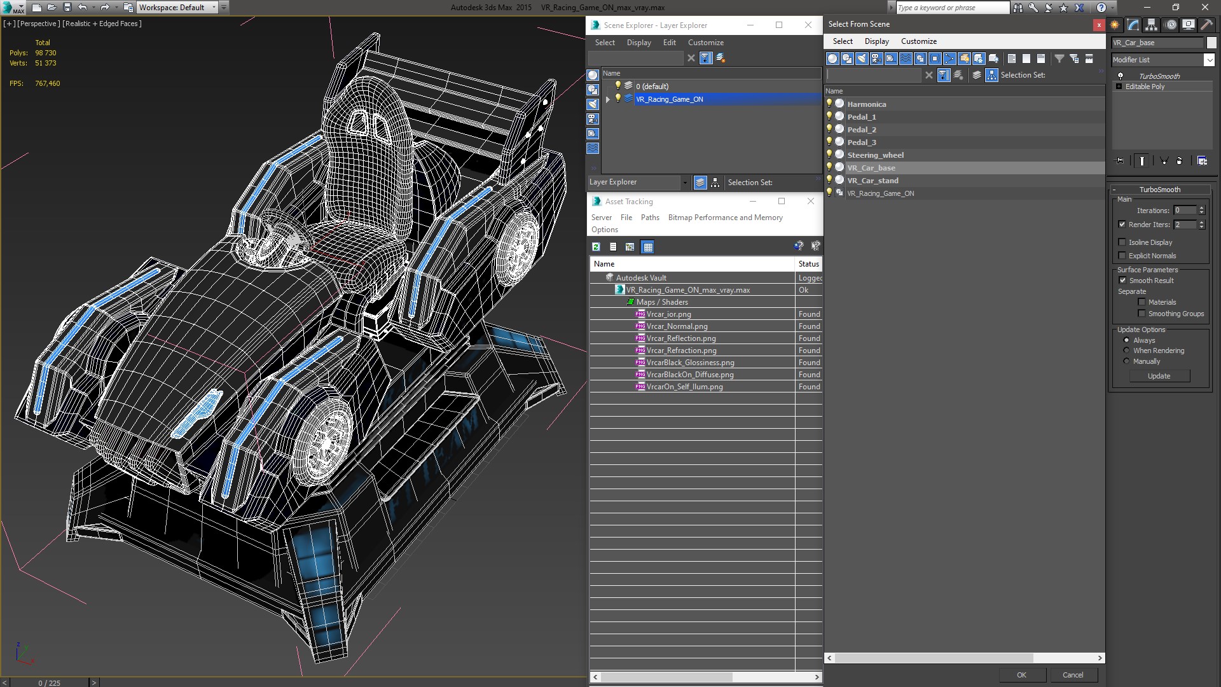The height and width of the screenshot is (687, 1221).
Task: Toggle Display Shapes filter in Select From Scene
Action: pos(847,59)
